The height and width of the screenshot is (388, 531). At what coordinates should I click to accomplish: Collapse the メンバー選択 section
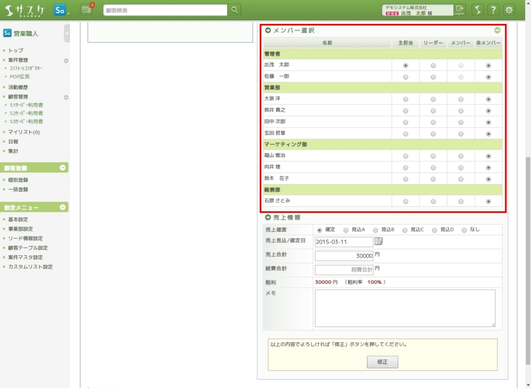point(497,31)
